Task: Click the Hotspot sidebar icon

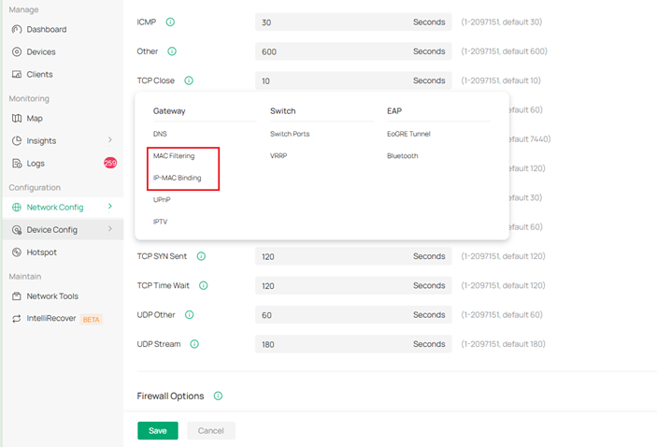Action: click(x=17, y=252)
